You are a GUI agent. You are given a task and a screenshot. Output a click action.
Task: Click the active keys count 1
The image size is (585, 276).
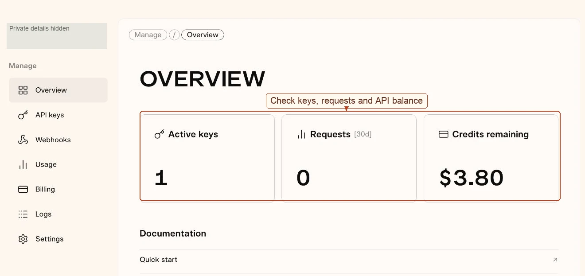coord(161,178)
